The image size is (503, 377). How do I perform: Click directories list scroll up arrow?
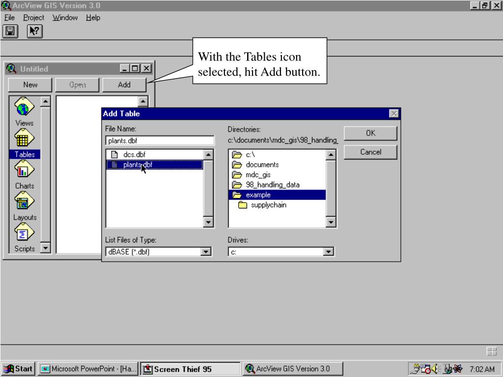point(331,155)
